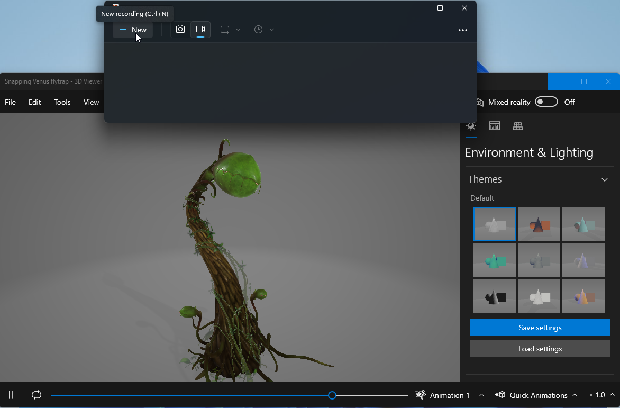The width and height of the screenshot is (620, 408).
Task: Open the File menu in 3D Viewer
Action: point(10,102)
